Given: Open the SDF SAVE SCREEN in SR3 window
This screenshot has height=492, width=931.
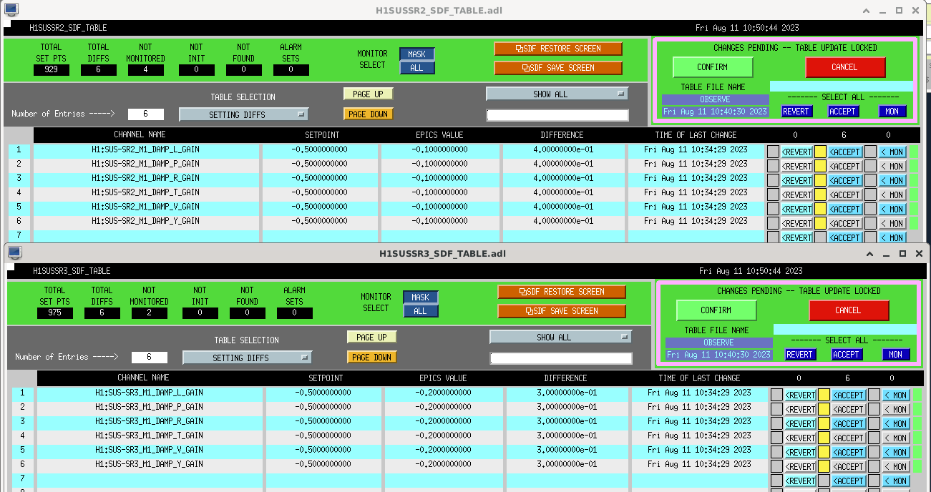Looking at the screenshot, I should pyautogui.click(x=562, y=311).
